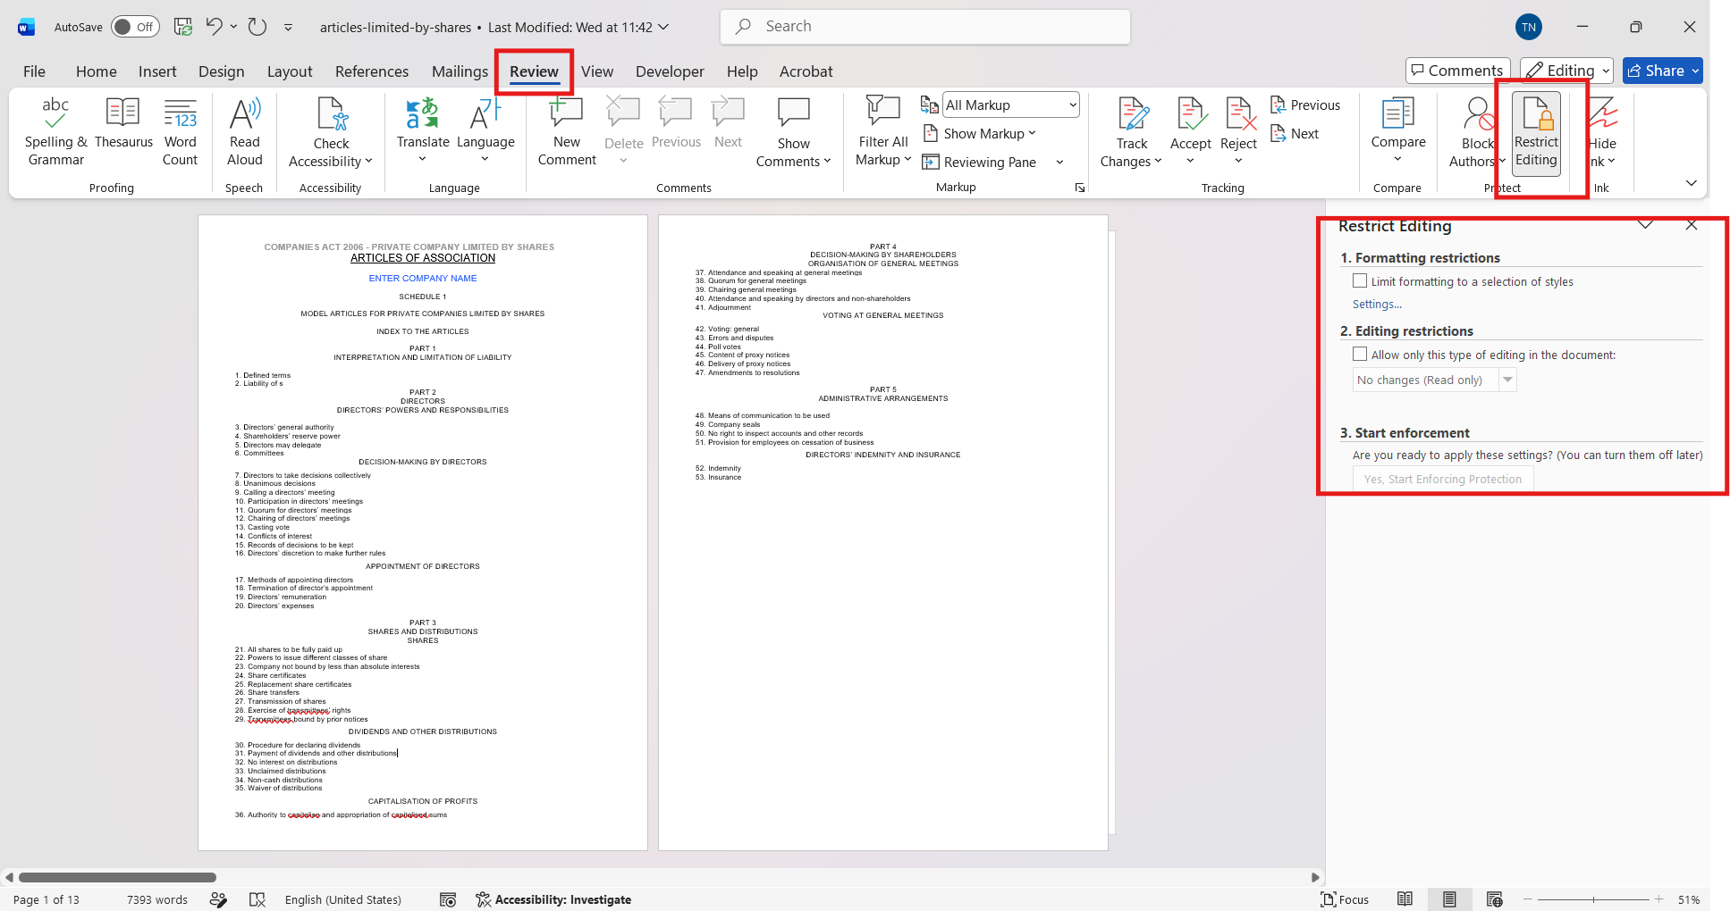1730x911 pixels.
Task: Expand the Share button dropdown arrow
Action: pyautogui.click(x=1694, y=71)
